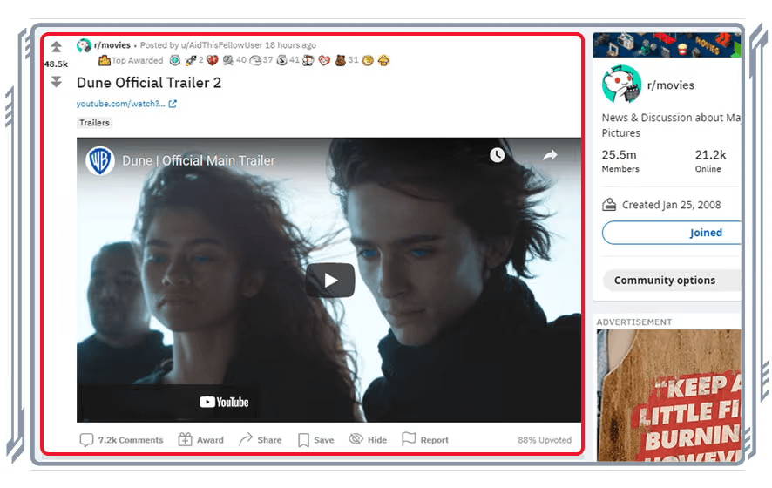Click the 25.5m Members count
772x488 pixels.
pyautogui.click(x=620, y=161)
